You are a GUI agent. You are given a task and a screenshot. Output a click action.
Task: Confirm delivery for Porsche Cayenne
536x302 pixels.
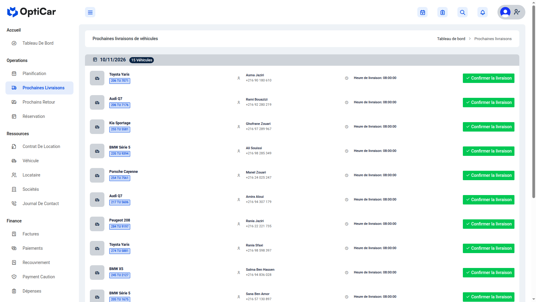click(489, 175)
